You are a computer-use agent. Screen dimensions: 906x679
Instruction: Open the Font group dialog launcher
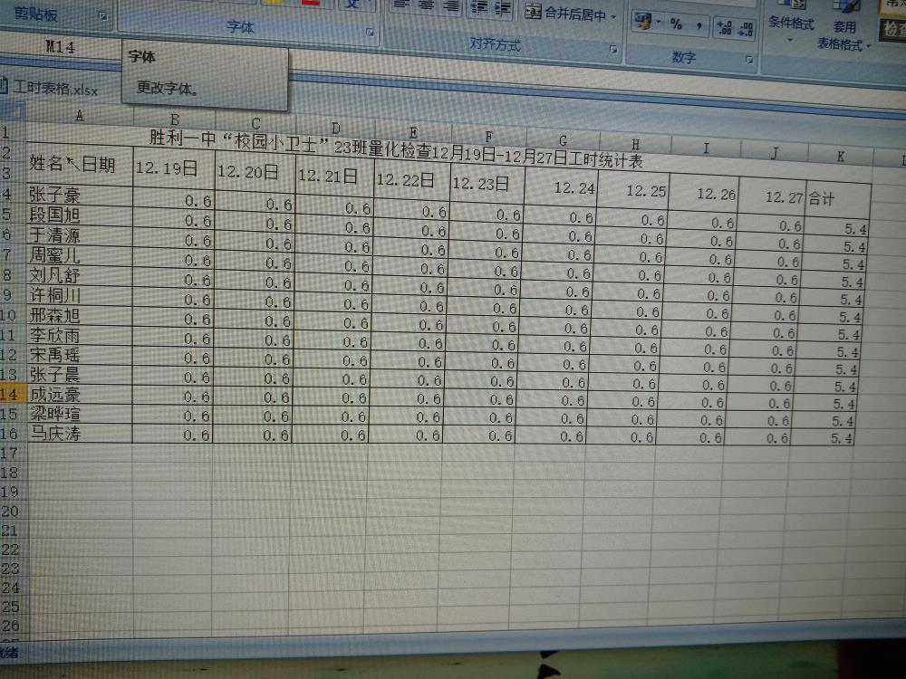(370, 33)
